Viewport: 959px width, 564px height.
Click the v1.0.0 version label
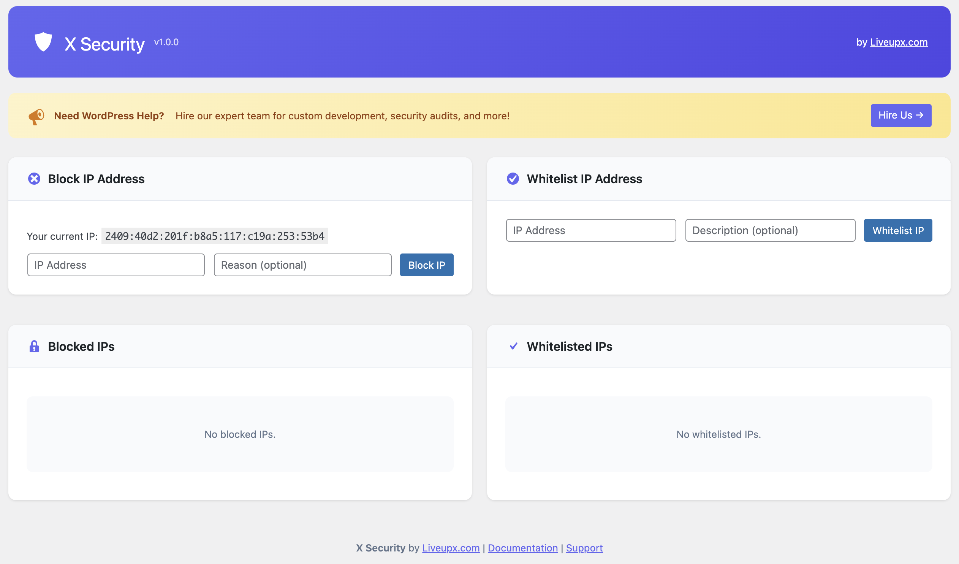click(x=166, y=42)
